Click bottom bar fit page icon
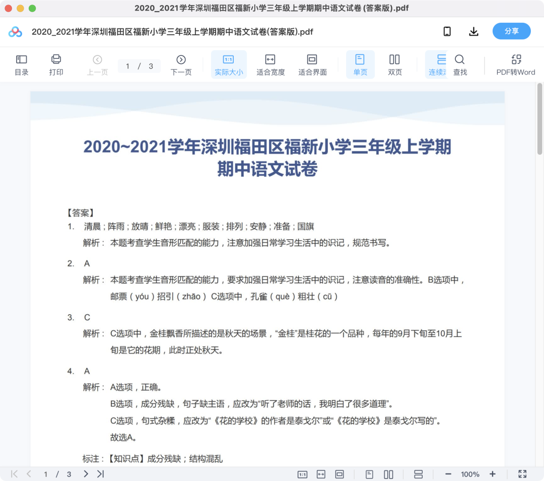Screen dimensions: 544x481 pos(339,474)
